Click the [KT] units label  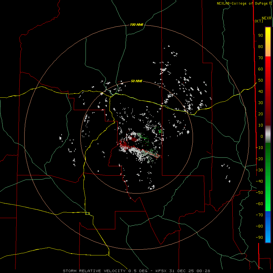(259, 21)
